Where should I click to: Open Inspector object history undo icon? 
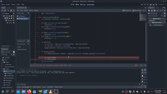coord(165,10)
